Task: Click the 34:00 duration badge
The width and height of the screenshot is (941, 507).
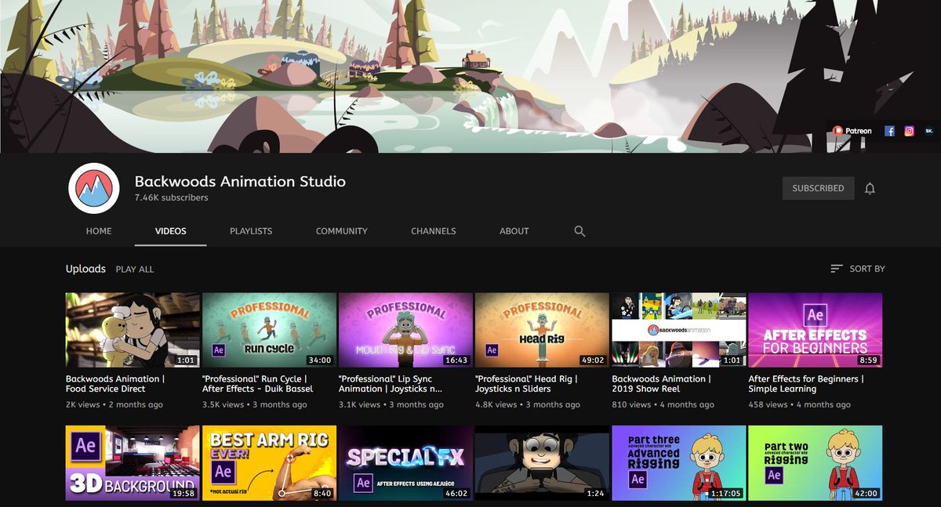Action: pos(320,360)
